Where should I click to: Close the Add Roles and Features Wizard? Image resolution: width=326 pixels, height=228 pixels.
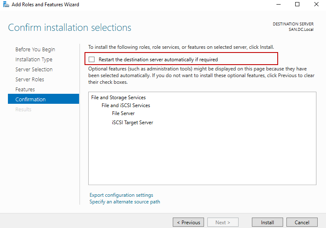point(316,5)
